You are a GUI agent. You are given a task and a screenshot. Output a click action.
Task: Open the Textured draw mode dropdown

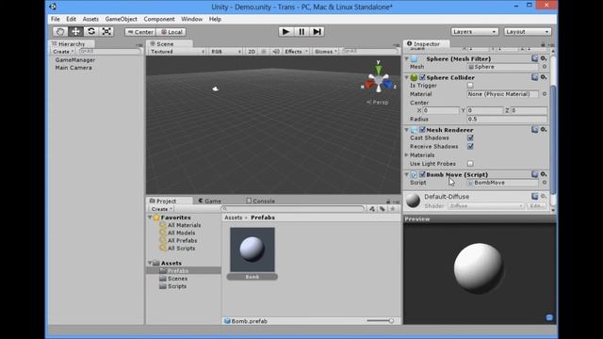177,52
